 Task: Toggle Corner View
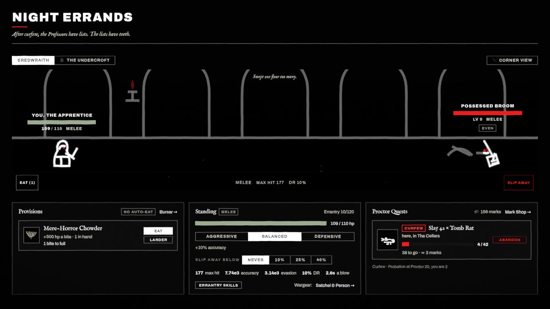coord(512,60)
